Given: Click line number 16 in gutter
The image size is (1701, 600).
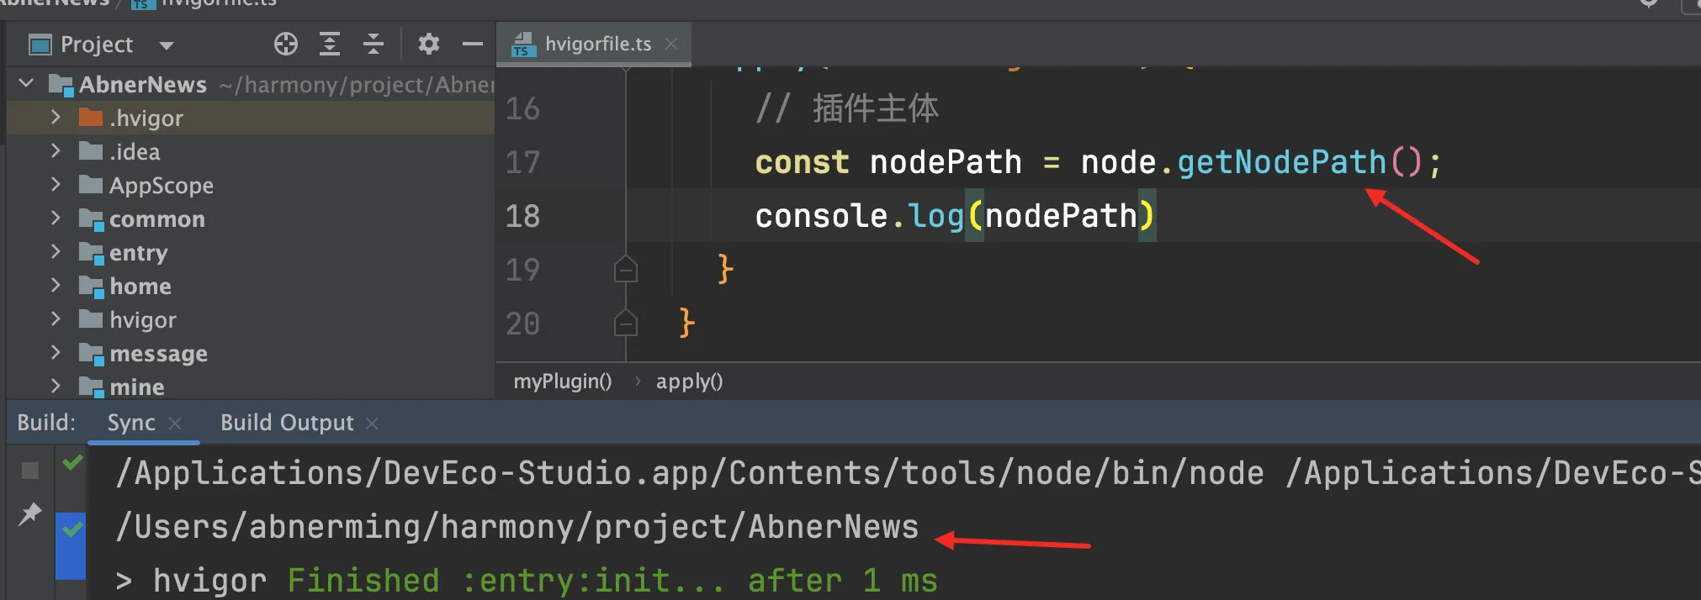Looking at the screenshot, I should (x=522, y=108).
